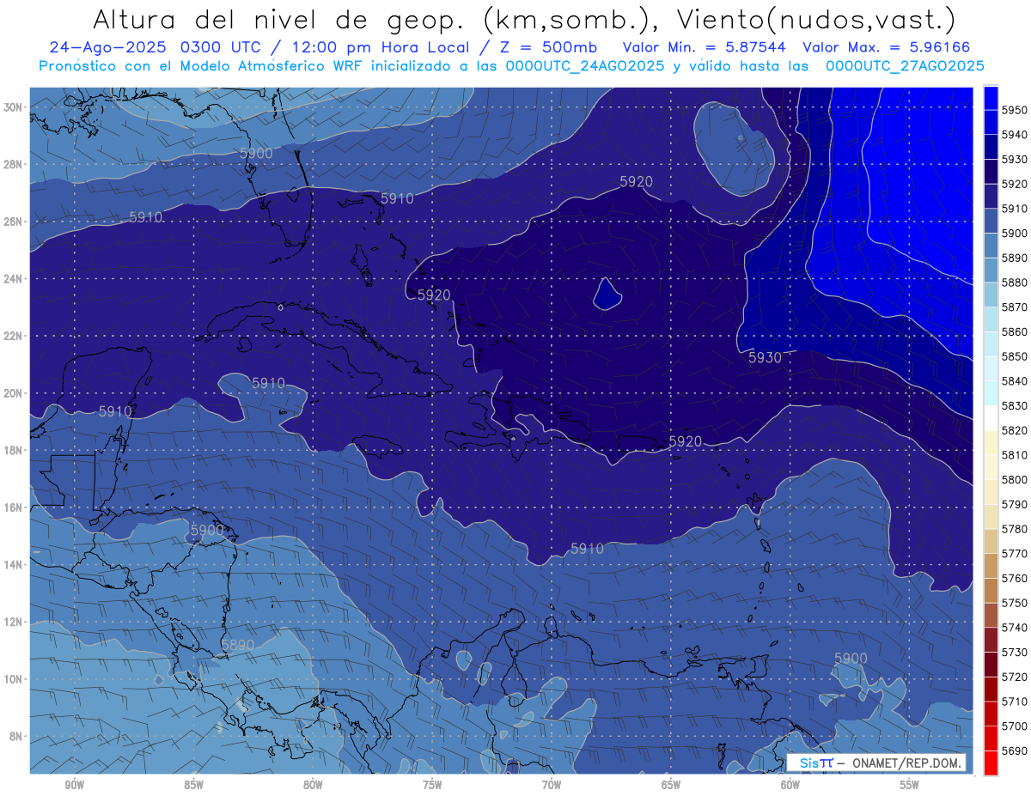Click the 5870 colorbar tick label
This screenshot has height=796, width=1031.
pos(1014,307)
